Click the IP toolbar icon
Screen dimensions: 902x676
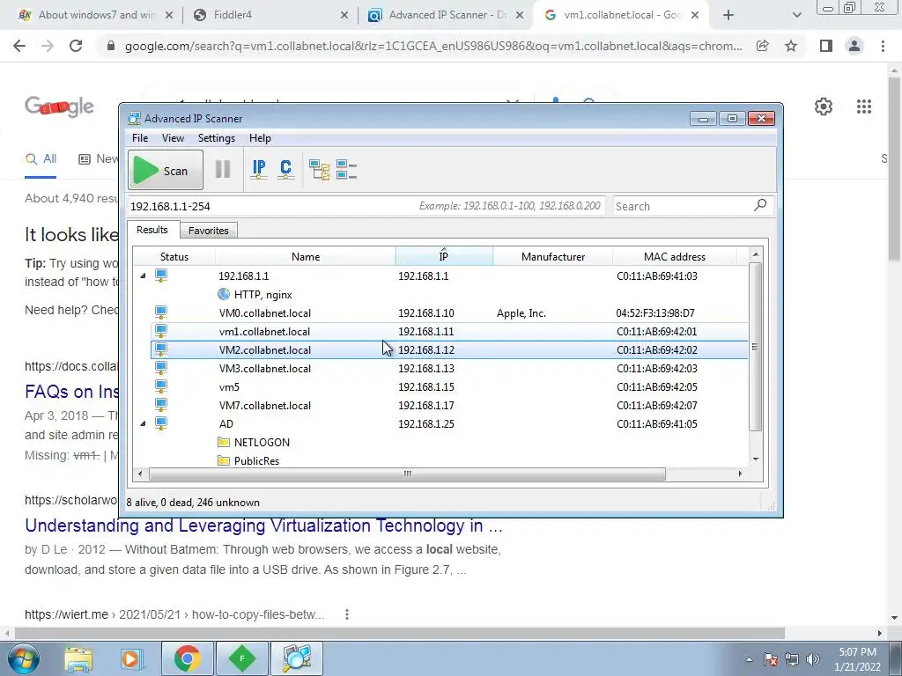click(x=259, y=170)
